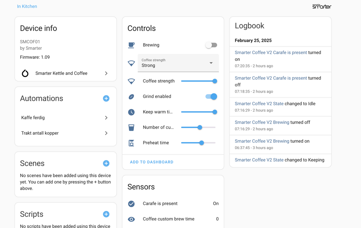Viewport: 361px width, 228px height.
Task: Click Add to Dashboard button
Action: click(152, 162)
